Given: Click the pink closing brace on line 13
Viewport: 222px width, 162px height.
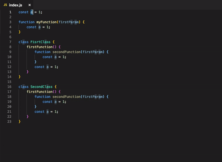Looking at the screenshot, I should pos(27,72).
